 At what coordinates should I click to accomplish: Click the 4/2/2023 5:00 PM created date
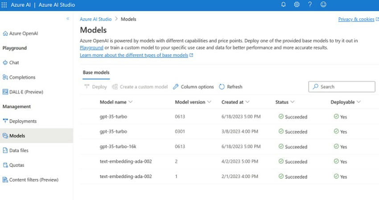[240, 161]
